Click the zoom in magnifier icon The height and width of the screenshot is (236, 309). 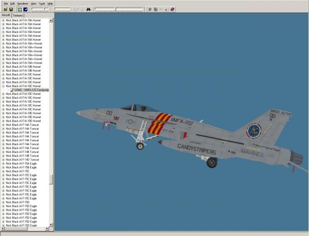[x=77, y=9]
